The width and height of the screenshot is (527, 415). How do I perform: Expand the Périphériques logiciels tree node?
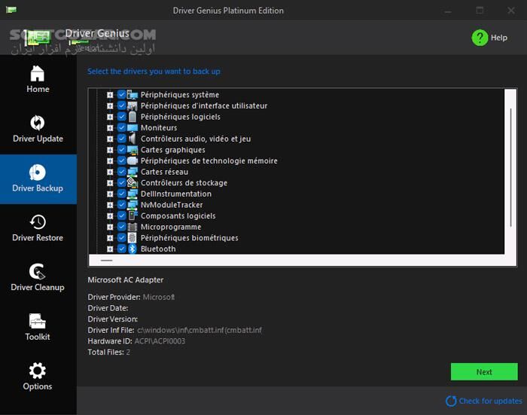pyautogui.click(x=110, y=117)
